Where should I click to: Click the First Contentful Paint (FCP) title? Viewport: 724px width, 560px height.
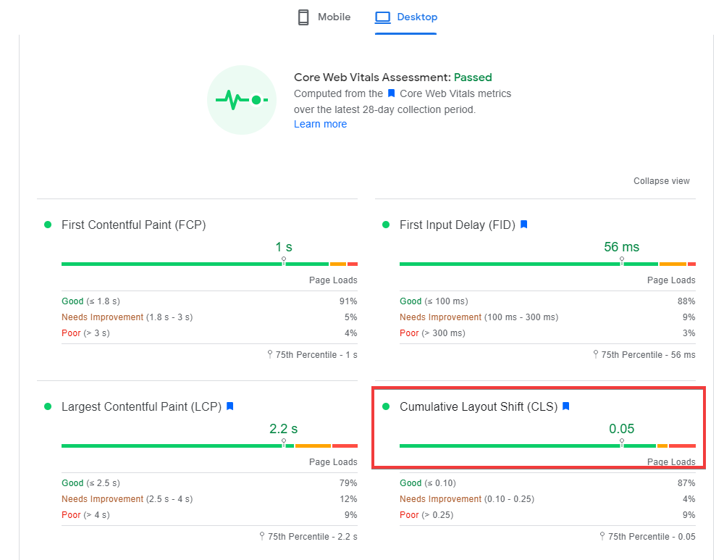[133, 225]
